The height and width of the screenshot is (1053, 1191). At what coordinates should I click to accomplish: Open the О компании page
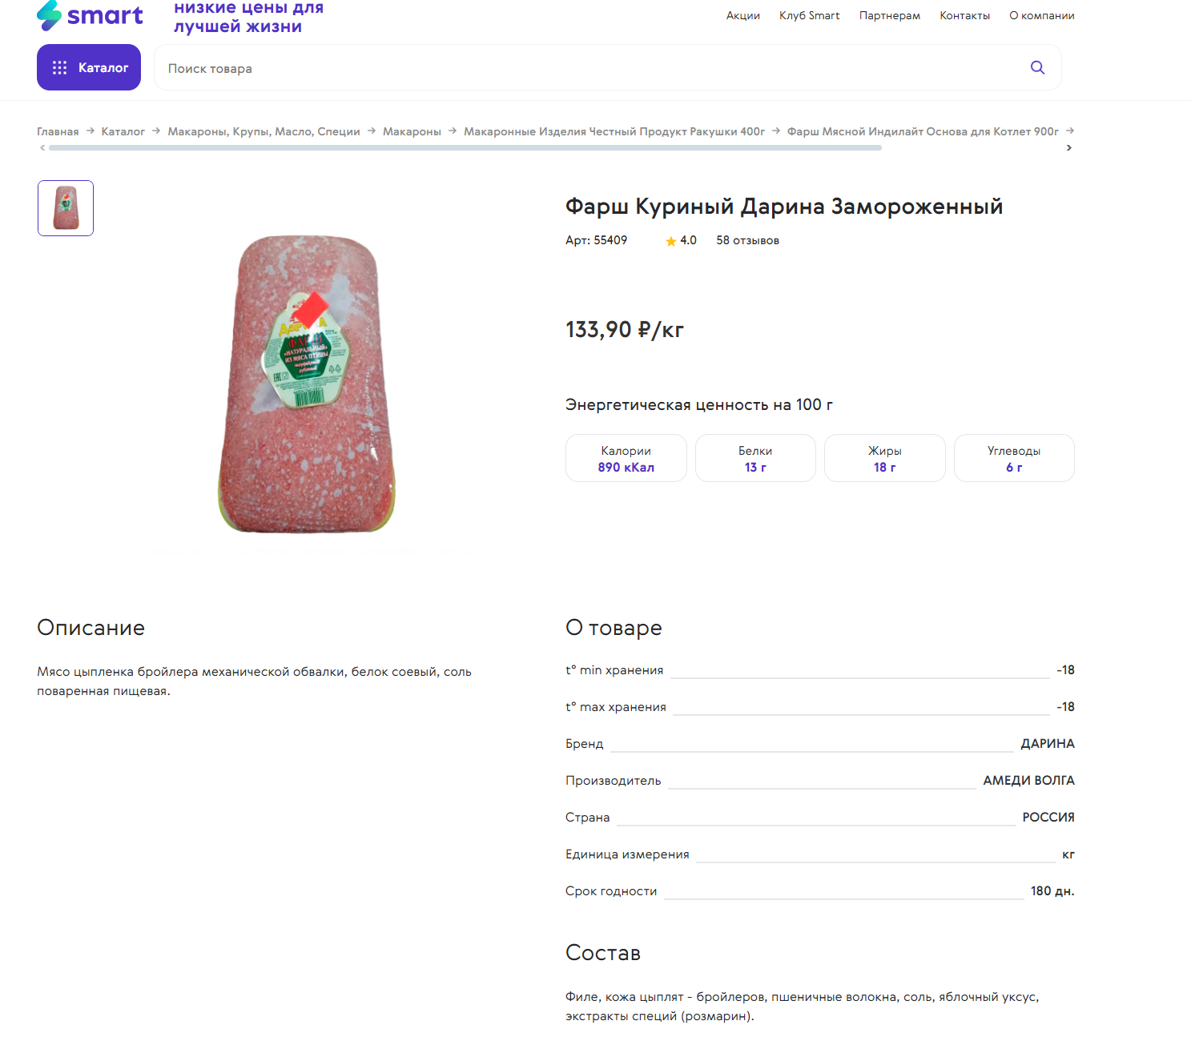click(1041, 16)
